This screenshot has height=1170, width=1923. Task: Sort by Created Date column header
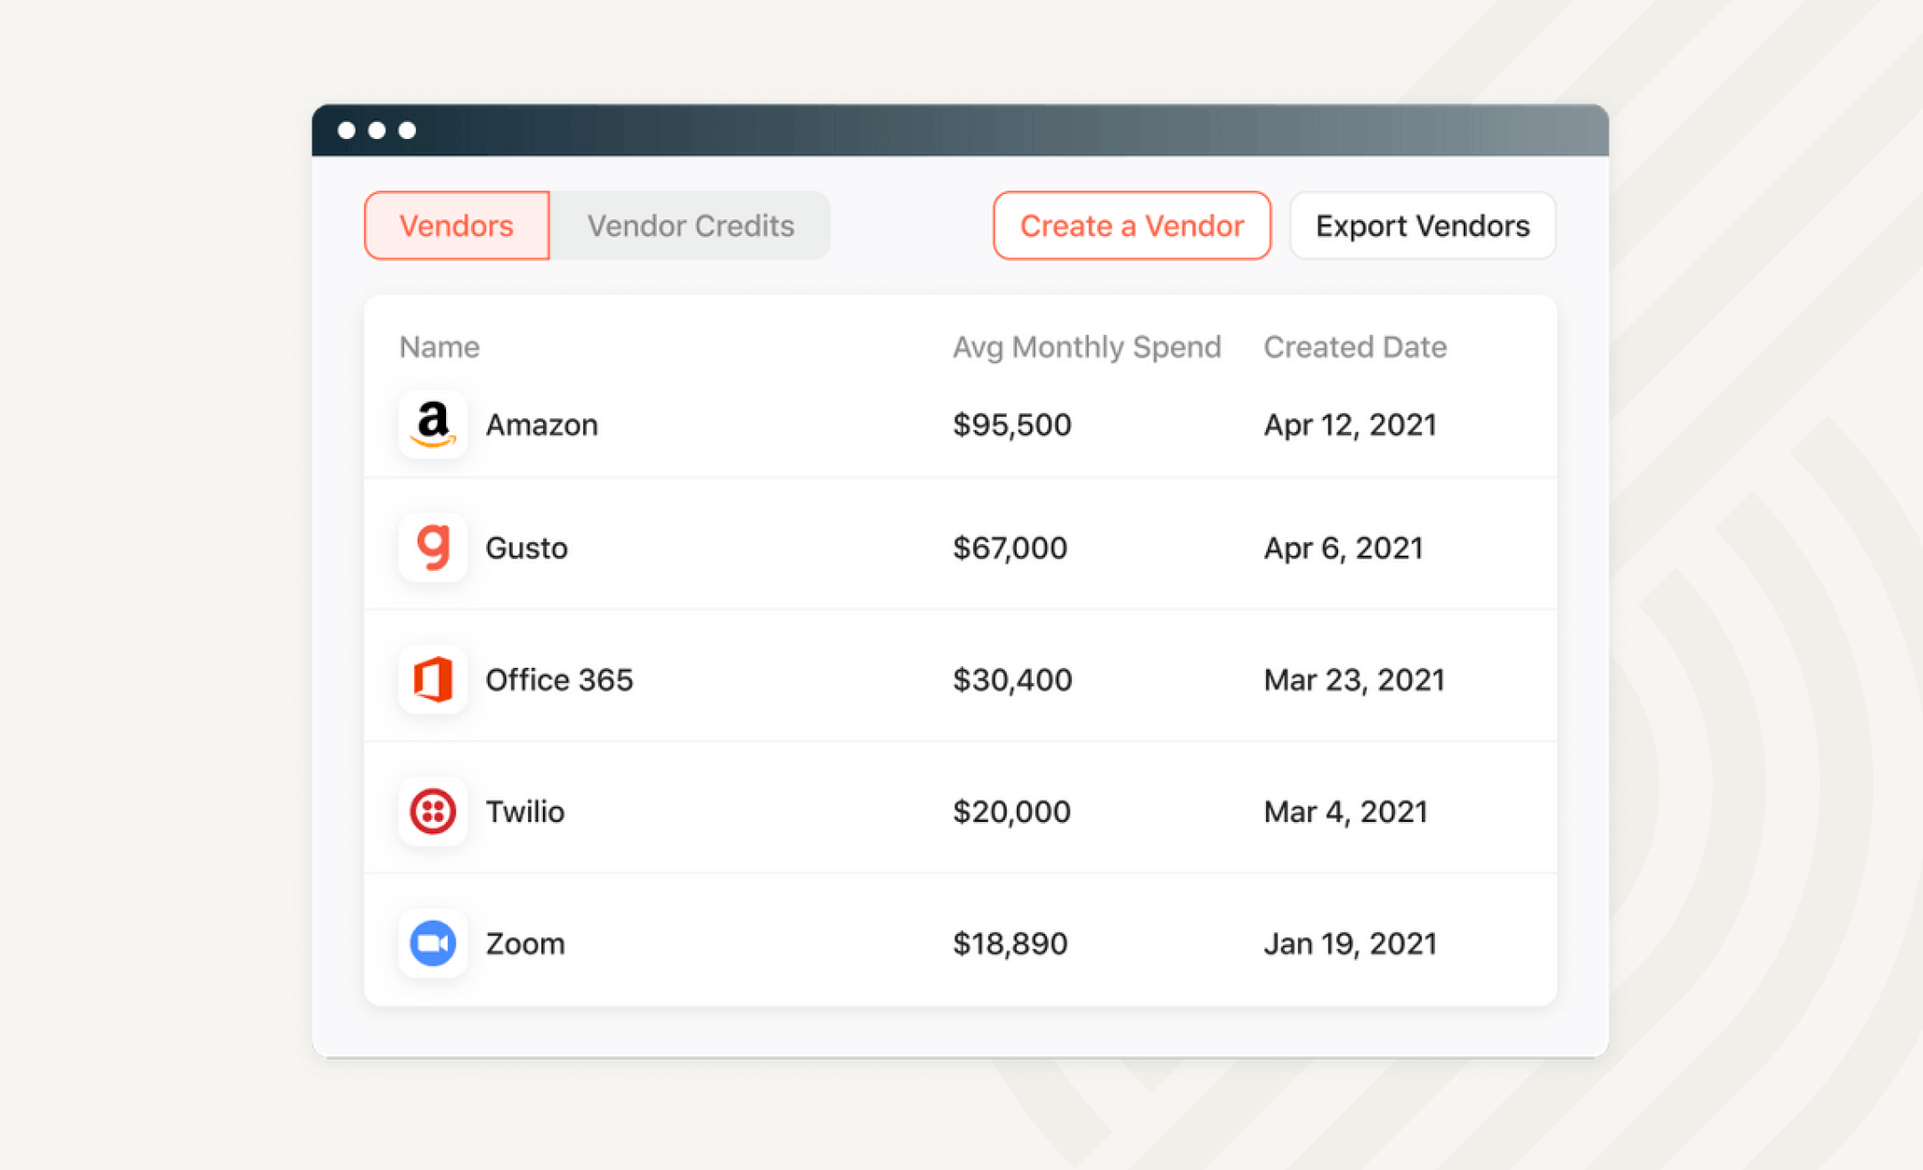click(1355, 347)
